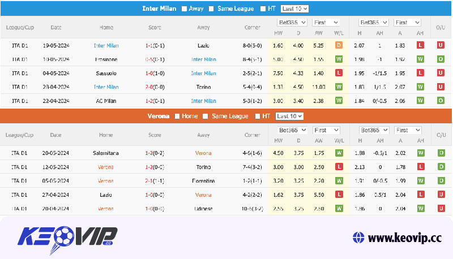The image size is (453, 259).
Task: Open the www.keovip.cc website link
Action: [x=404, y=238]
